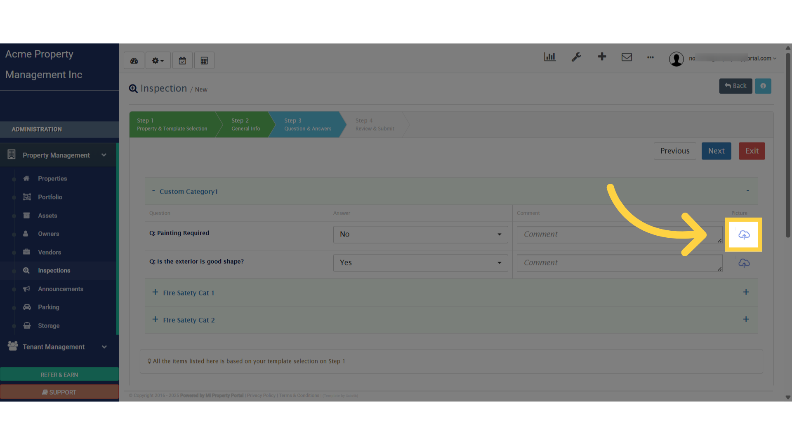The height and width of the screenshot is (445, 792).
Task: Open the user account email dropdown
Action: 733,59
